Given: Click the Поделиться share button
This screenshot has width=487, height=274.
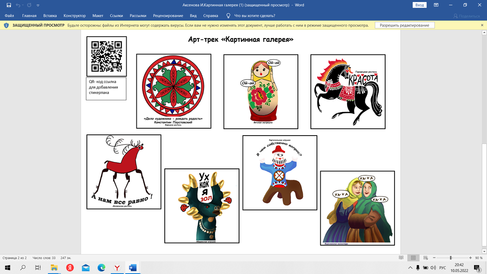Looking at the screenshot, I should (x=467, y=16).
